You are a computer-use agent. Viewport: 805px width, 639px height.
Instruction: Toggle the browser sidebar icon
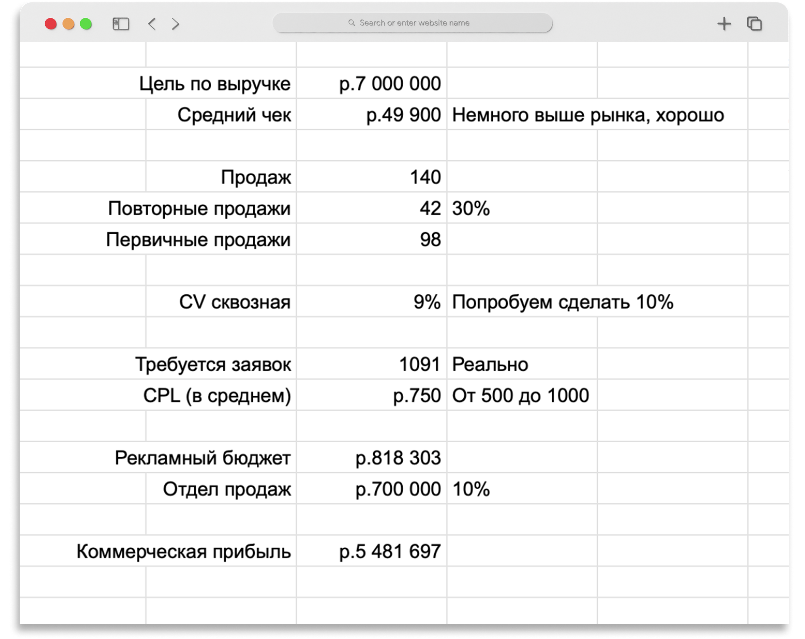tap(121, 24)
